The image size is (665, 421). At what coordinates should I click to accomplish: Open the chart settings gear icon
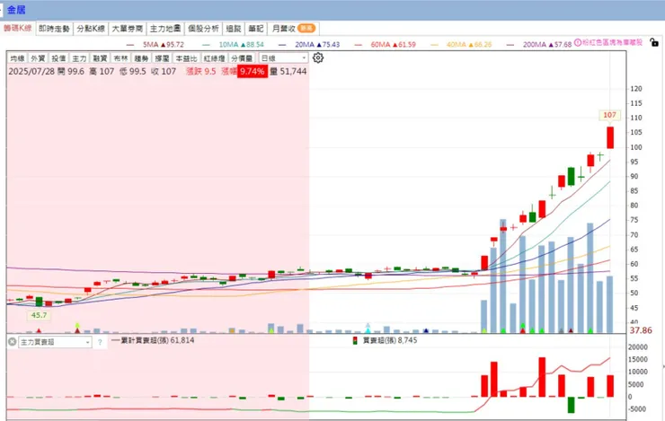[318, 57]
